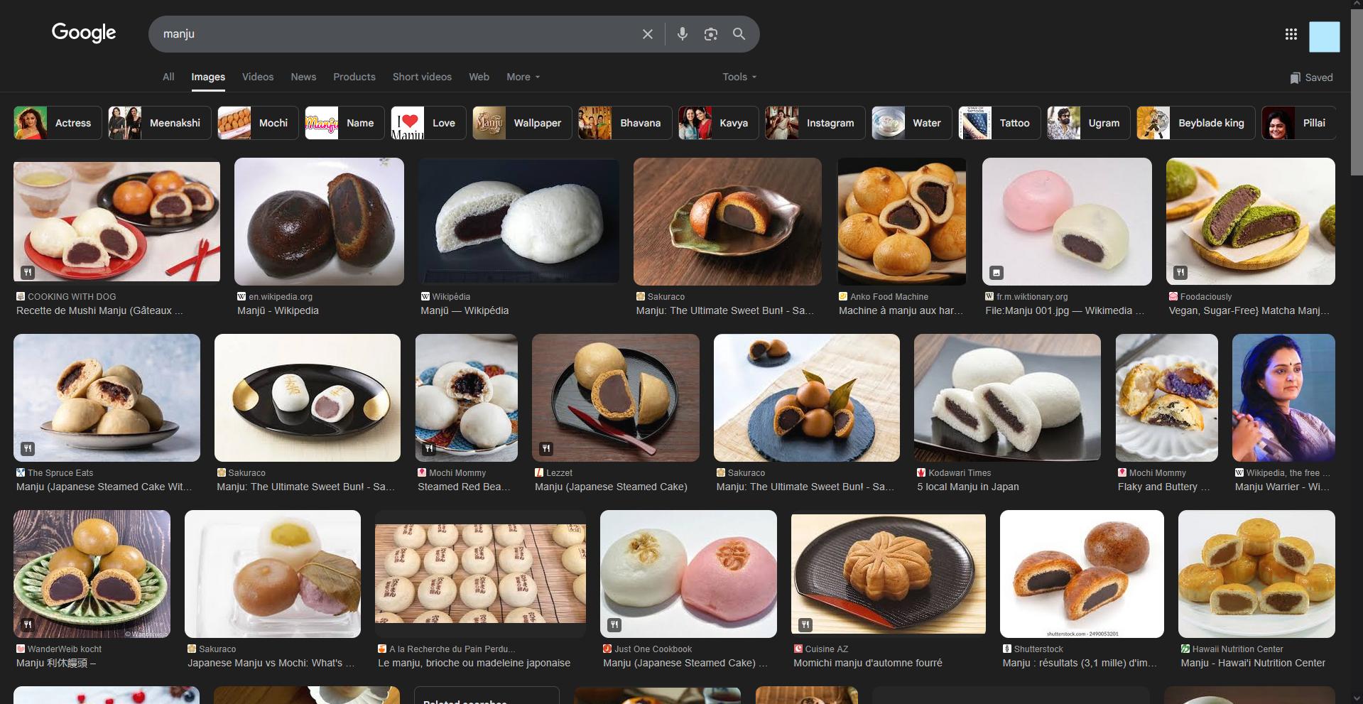The image size is (1363, 704).
Task: Select the Bhavana suggestion chip
Action: [x=625, y=123]
